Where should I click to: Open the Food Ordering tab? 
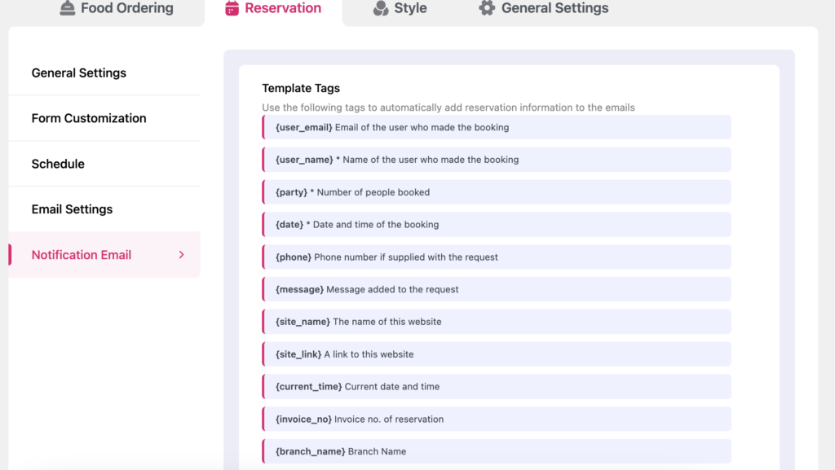126,8
